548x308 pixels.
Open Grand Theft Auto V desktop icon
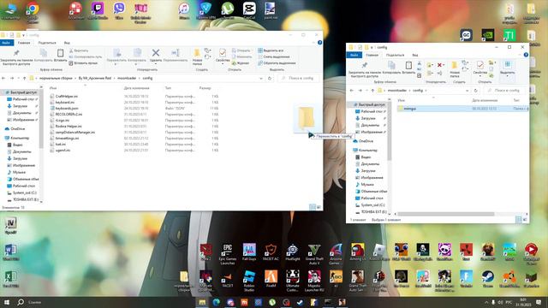click(314, 254)
